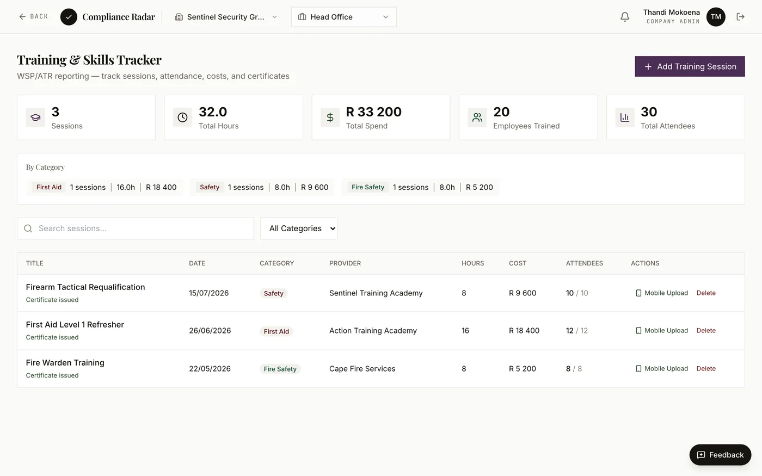This screenshot has height=476, width=762.
Task: Click Mobile Upload for Fire Warden Training
Action: pos(662,369)
